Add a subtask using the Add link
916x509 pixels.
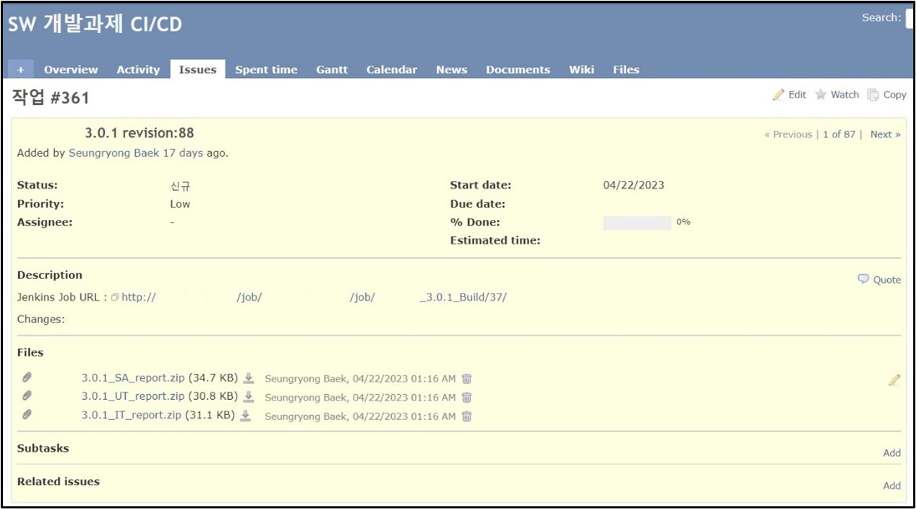click(x=891, y=453)
